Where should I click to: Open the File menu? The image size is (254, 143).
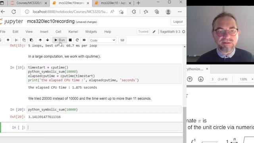(3, 32)
